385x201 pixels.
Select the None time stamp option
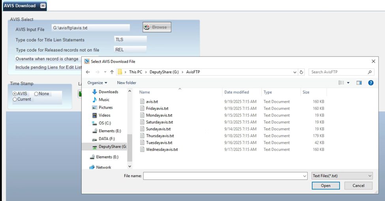(36, 94)
